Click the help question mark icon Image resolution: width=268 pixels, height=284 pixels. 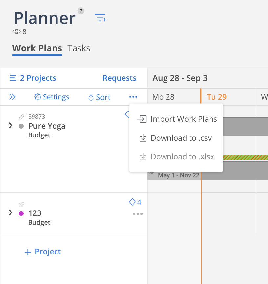point(81,11)
